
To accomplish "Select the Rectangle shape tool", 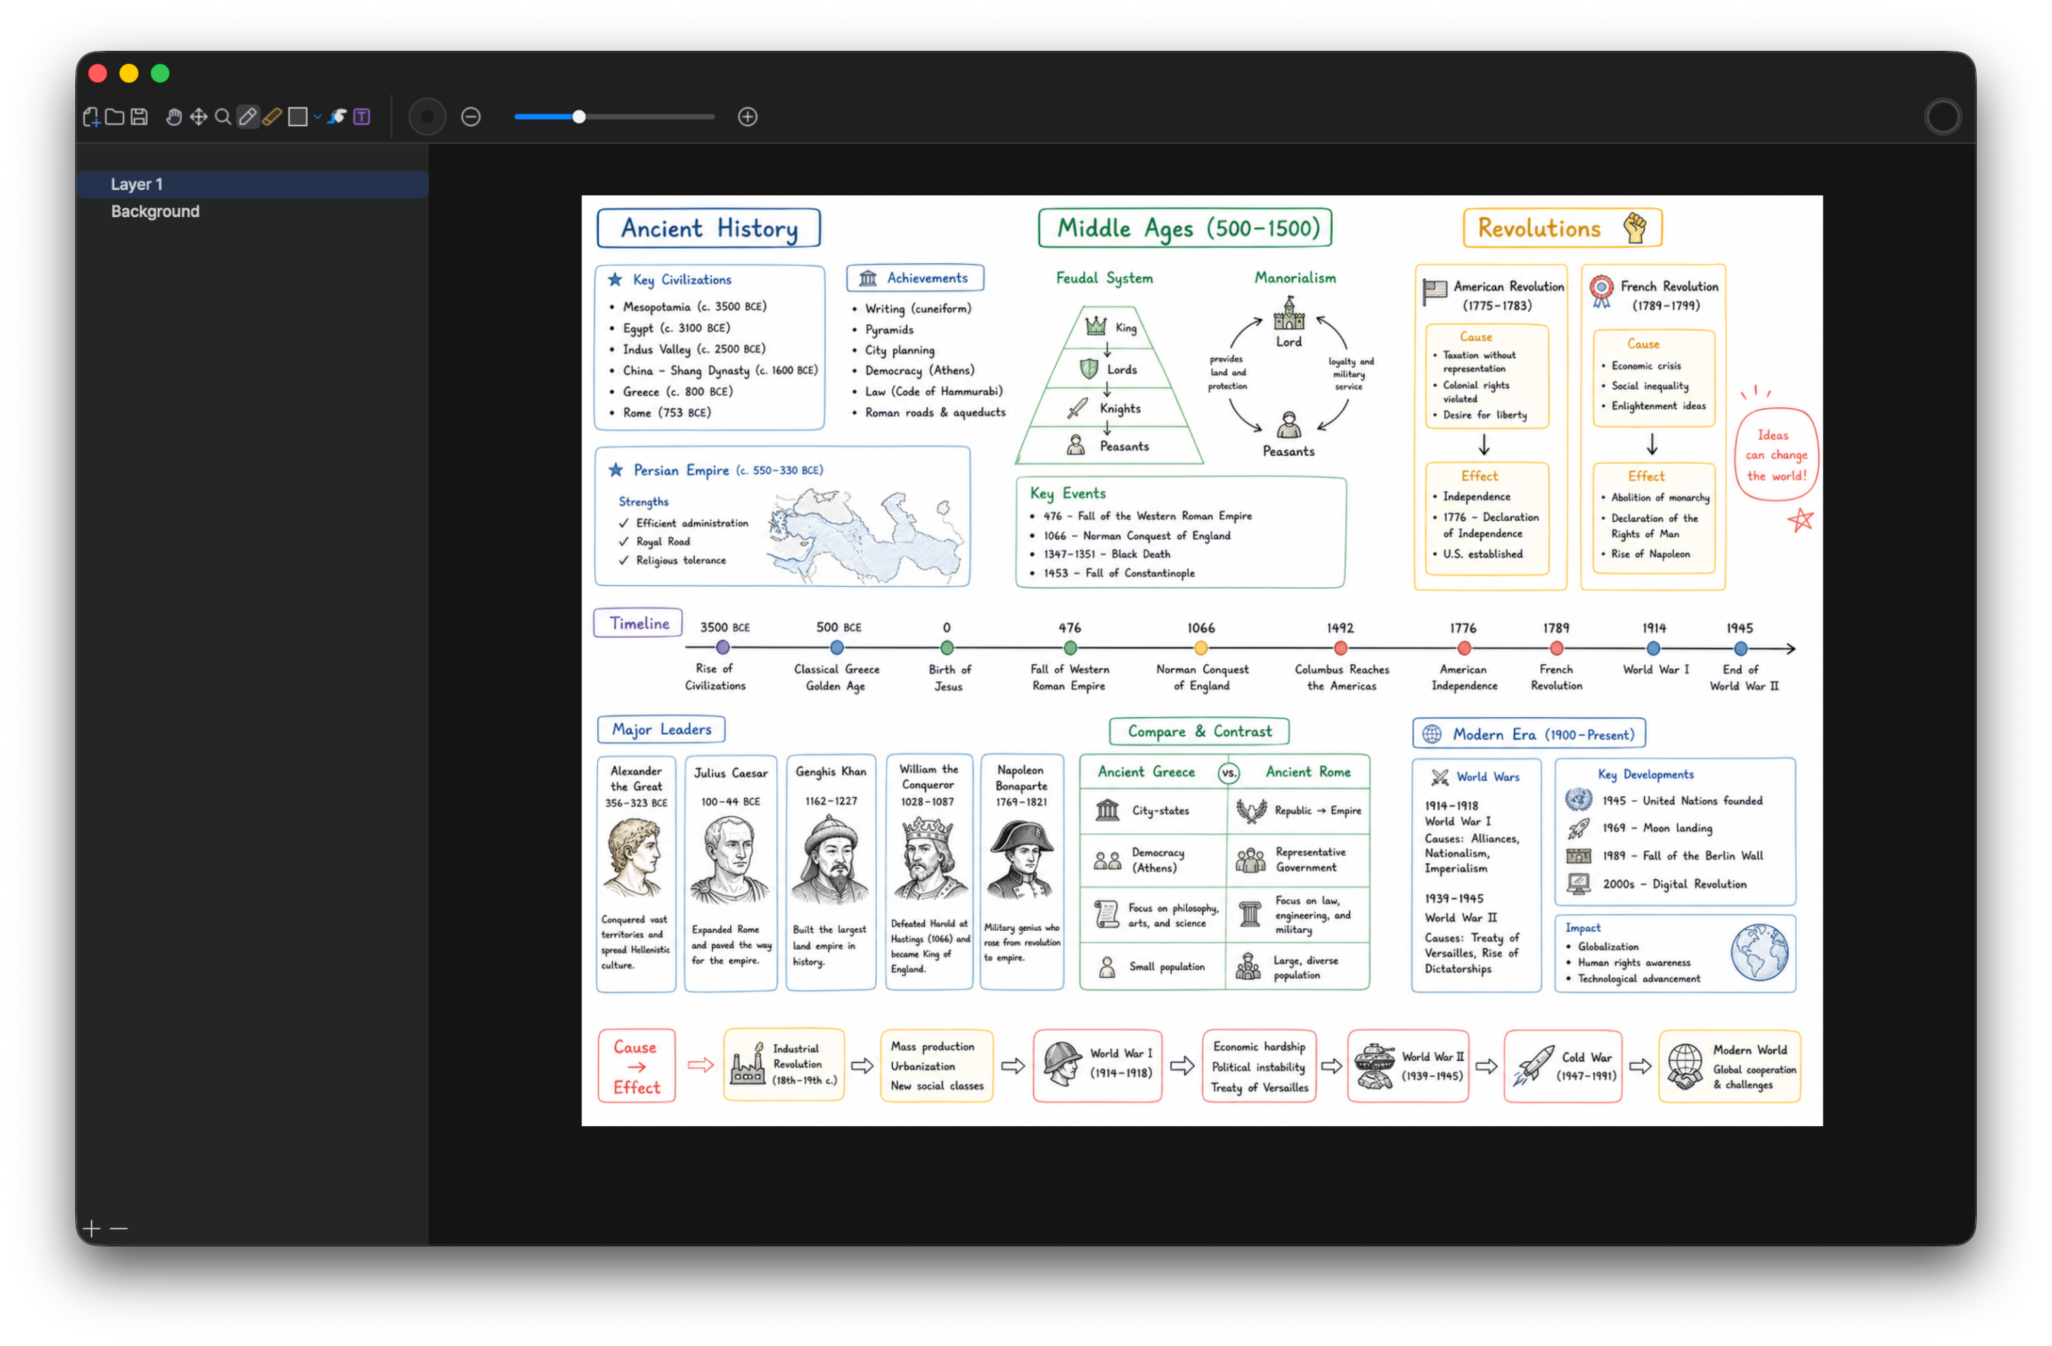I will pyautogui.click(x=297, y=117).
